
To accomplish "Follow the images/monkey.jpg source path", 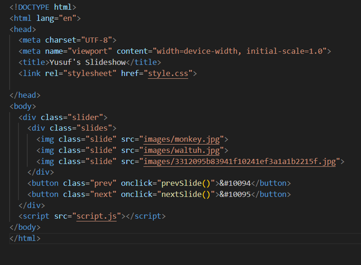I will coord(181,139).
